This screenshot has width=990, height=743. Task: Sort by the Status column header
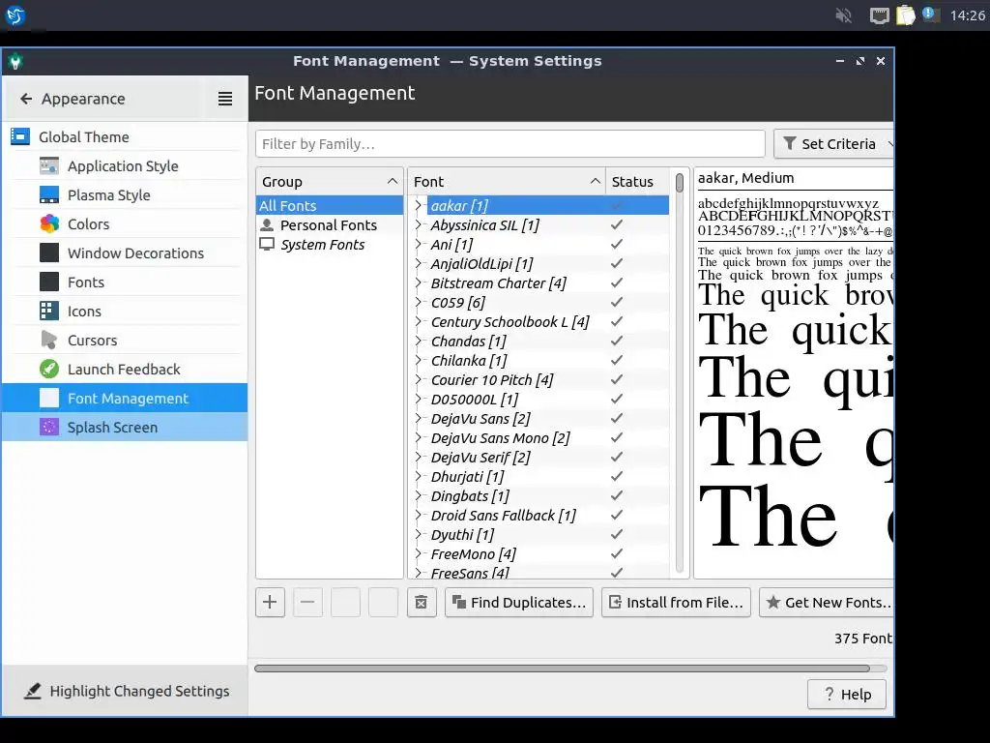tap(637, 182)
